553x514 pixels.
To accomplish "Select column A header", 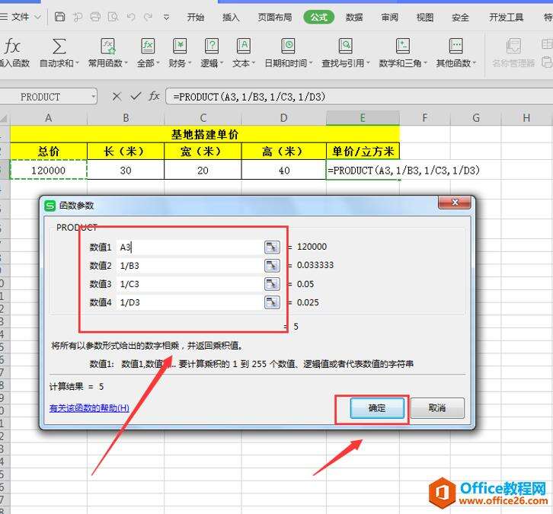I will click(49, 118).
